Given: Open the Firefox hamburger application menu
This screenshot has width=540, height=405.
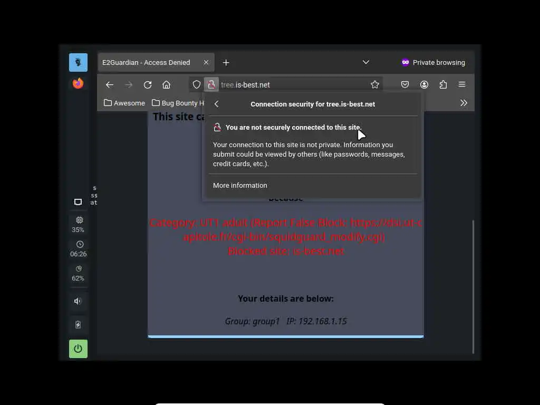Looking at the screenshot, I should [x=462, y=84].
